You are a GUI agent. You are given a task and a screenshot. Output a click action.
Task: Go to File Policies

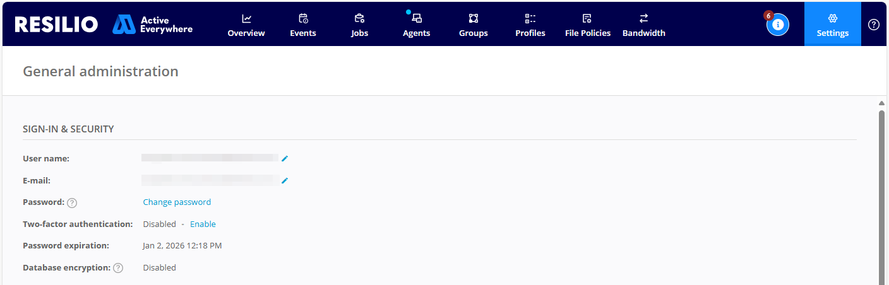(x=587, y=25)
